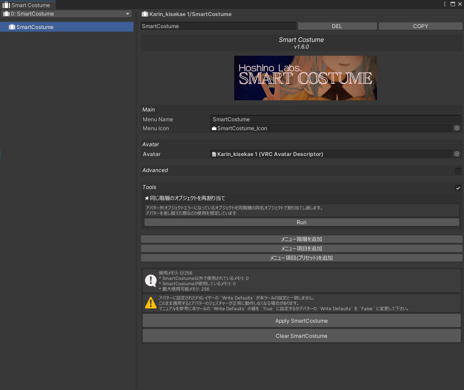Viewport: 464px width, 390px height.
Task: Click the yellow warning triangle icon
Action: 151,303
